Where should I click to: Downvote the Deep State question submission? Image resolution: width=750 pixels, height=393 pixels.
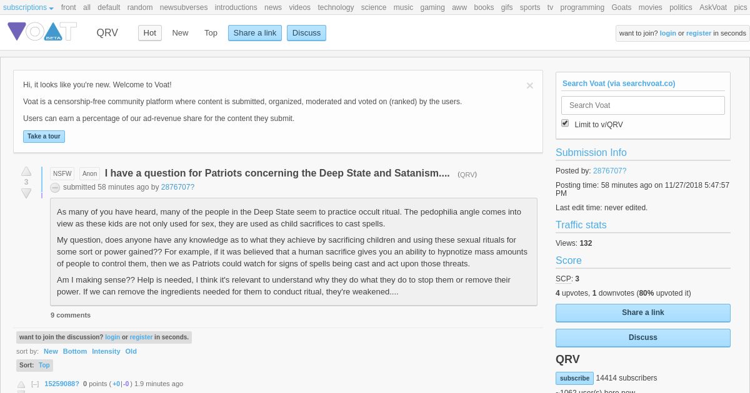[x=26, y=193]
